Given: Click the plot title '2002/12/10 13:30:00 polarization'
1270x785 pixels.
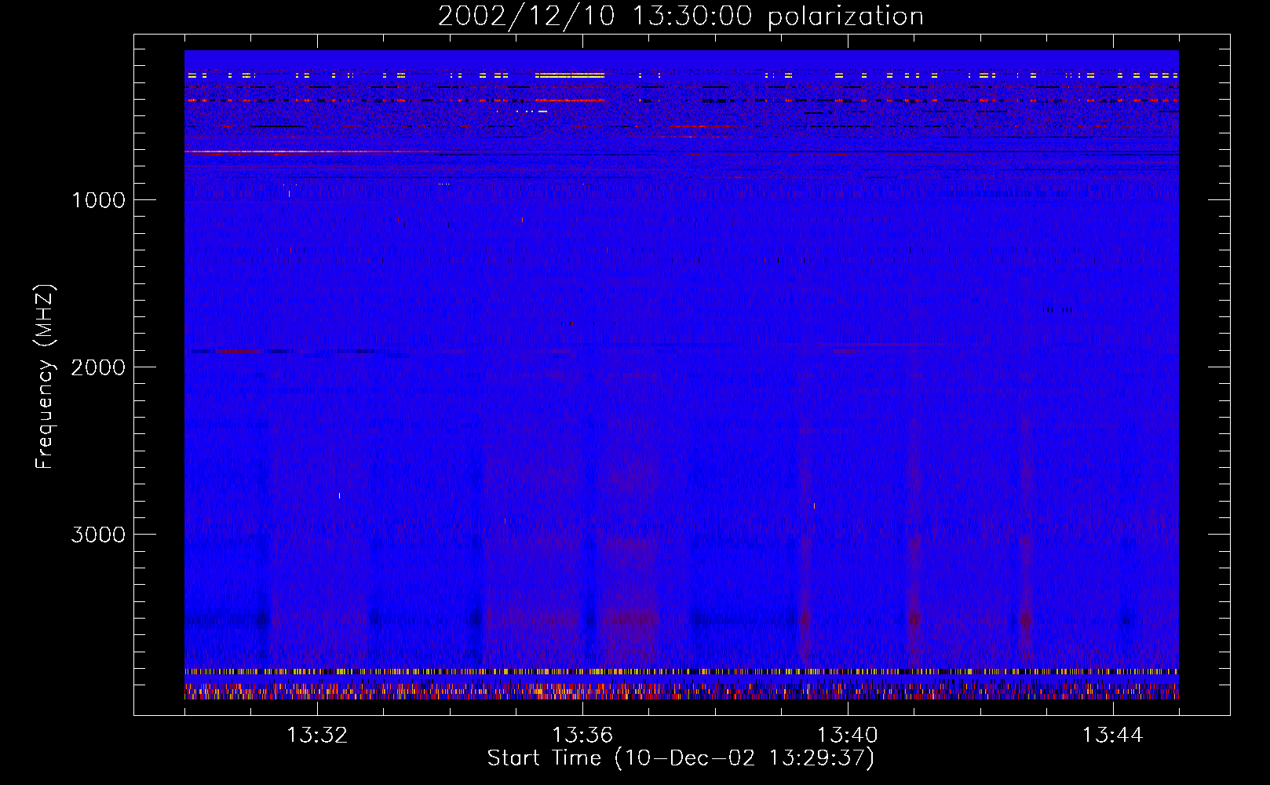Looking at the screenshot, I should point(681,16).
